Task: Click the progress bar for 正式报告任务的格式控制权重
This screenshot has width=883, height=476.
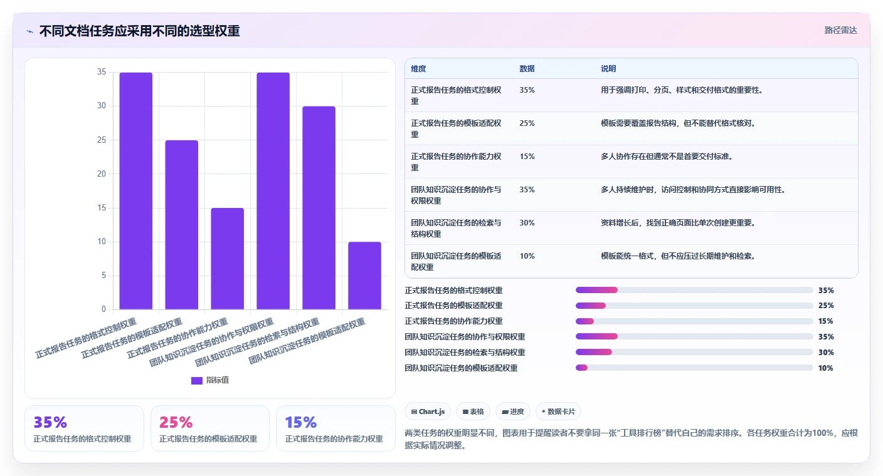Action: 694,290
